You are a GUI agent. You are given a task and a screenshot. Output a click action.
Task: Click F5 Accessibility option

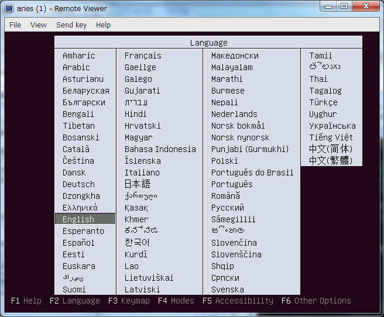pyautogui.click(x=238, y=301)
